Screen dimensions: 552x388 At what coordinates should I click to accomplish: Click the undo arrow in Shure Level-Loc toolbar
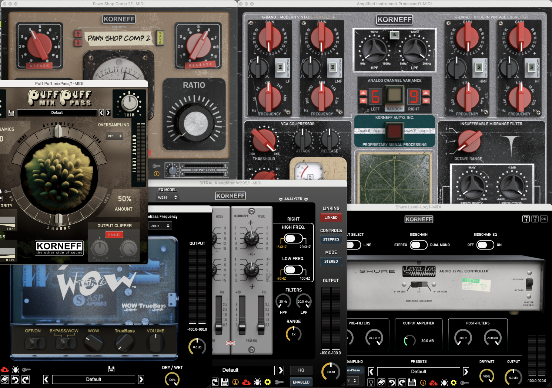392,382
